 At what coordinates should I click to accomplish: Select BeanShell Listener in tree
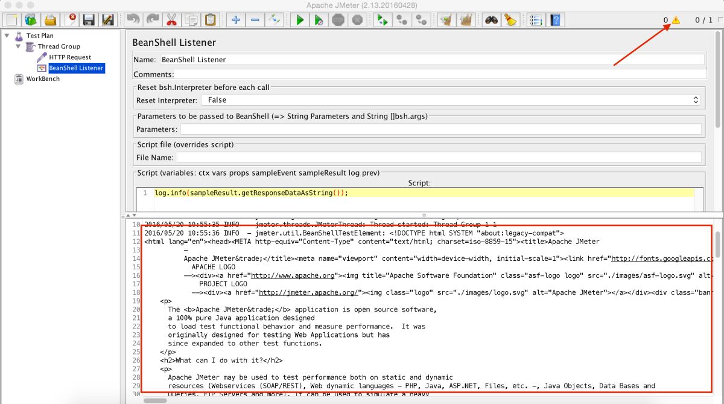(x=76, y=68)
